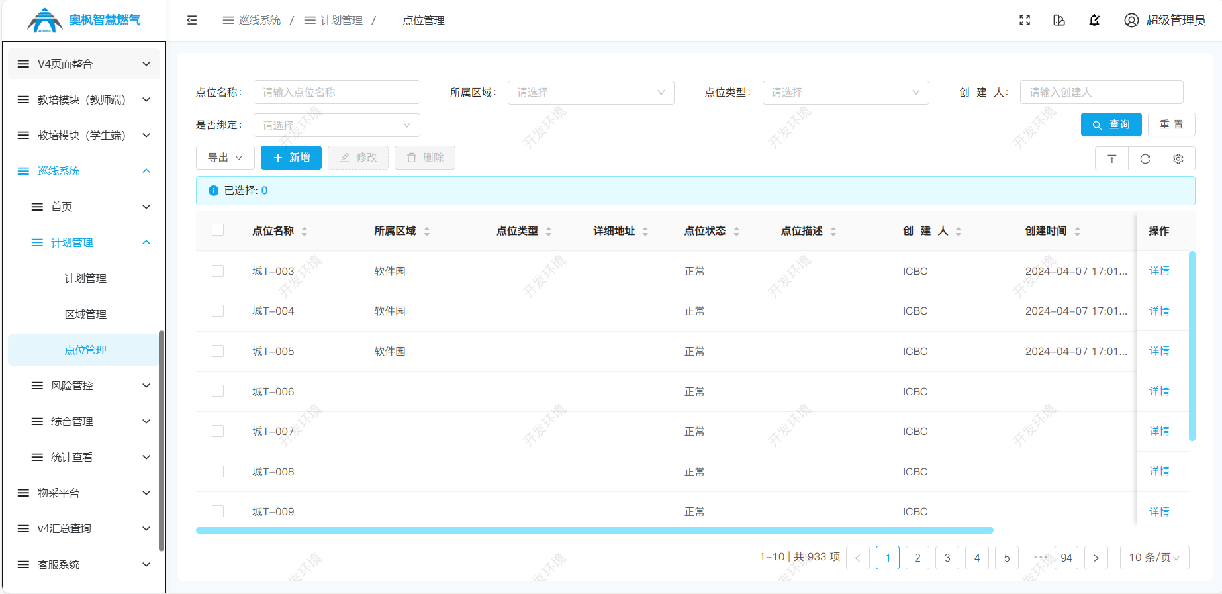Click the 计划管理 breadcrumb menu icon
The width and height of the screenshot is (1222, 594).
point(310,20)
